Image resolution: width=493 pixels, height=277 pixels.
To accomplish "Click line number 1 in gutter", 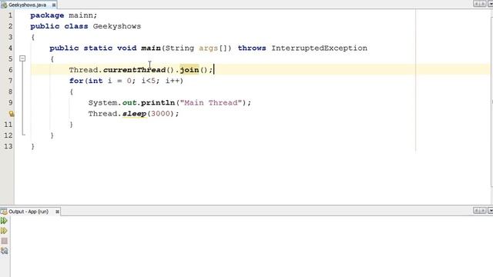I will coord(10,15).
